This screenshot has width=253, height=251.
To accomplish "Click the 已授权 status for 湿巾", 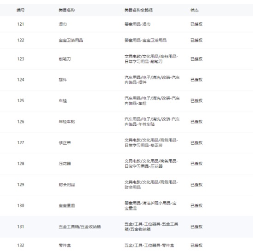I will pyautogui.click(x=196, y=24).
